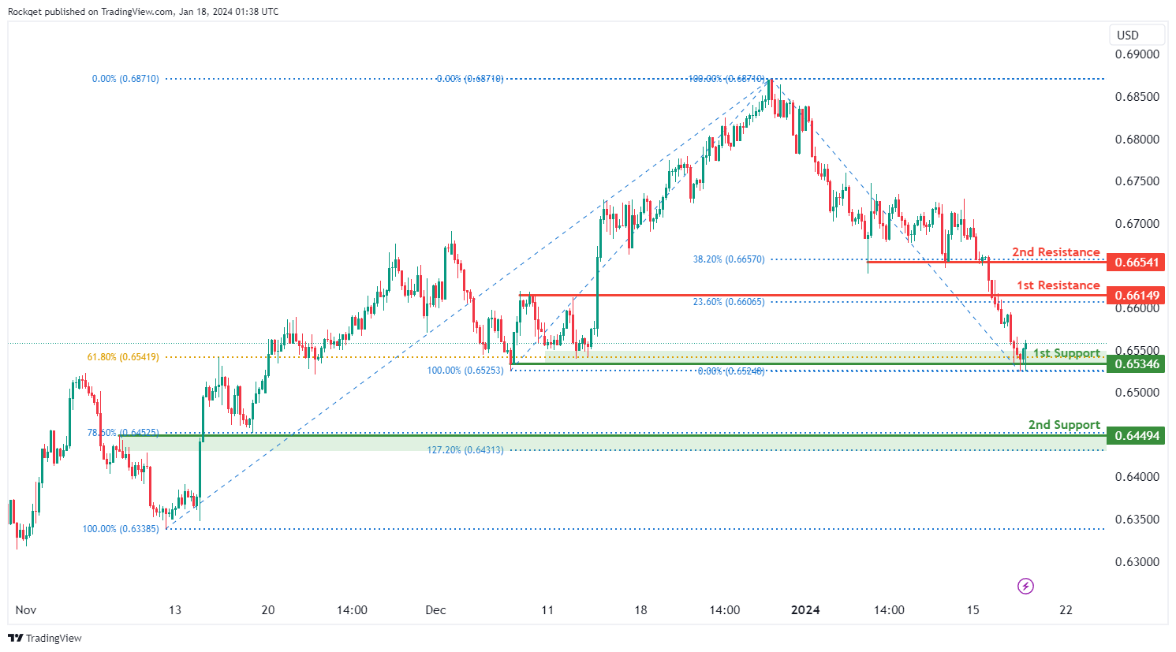Screen dimensions: 1176x652
Task: Select the 1st Support label
Action: tap(1066, 353)
